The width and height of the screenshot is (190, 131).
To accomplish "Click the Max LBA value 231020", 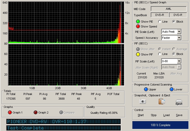I will point(159,77).
